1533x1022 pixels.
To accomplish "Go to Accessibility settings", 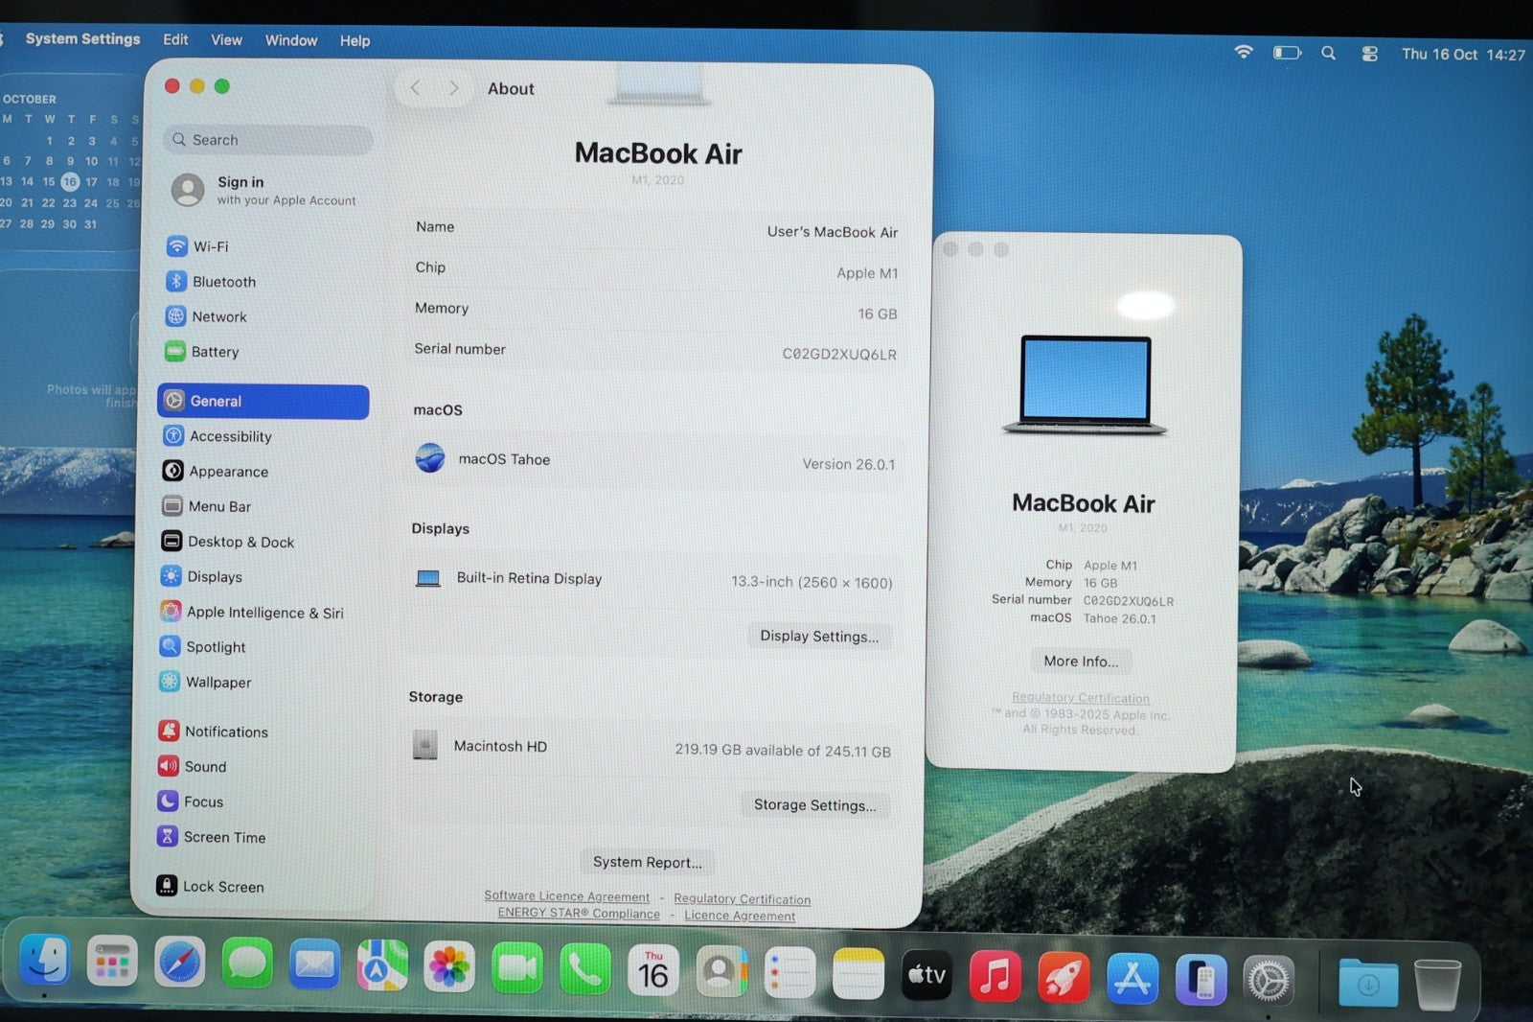I will [x=230, y=436].
